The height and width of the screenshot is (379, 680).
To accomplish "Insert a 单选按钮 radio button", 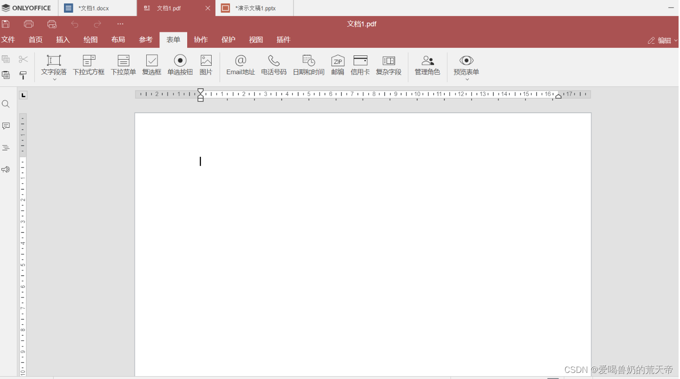I will tap(180, 65).
